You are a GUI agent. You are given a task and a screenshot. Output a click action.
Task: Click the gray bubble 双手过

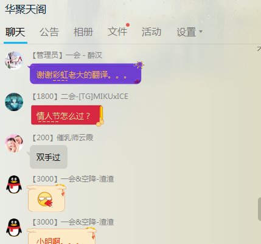pos(49,157)
